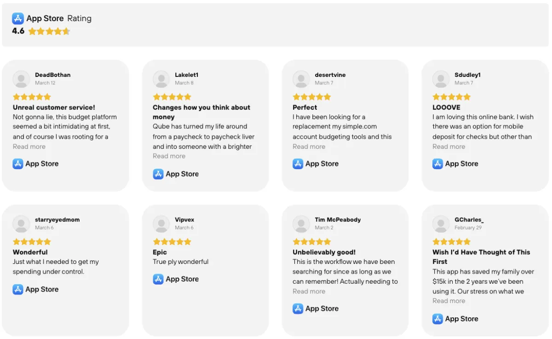This screenshot has height=339, width=552.
Task: Click the five-star rating on starryeyedmom's review
Action: (32, 242)
